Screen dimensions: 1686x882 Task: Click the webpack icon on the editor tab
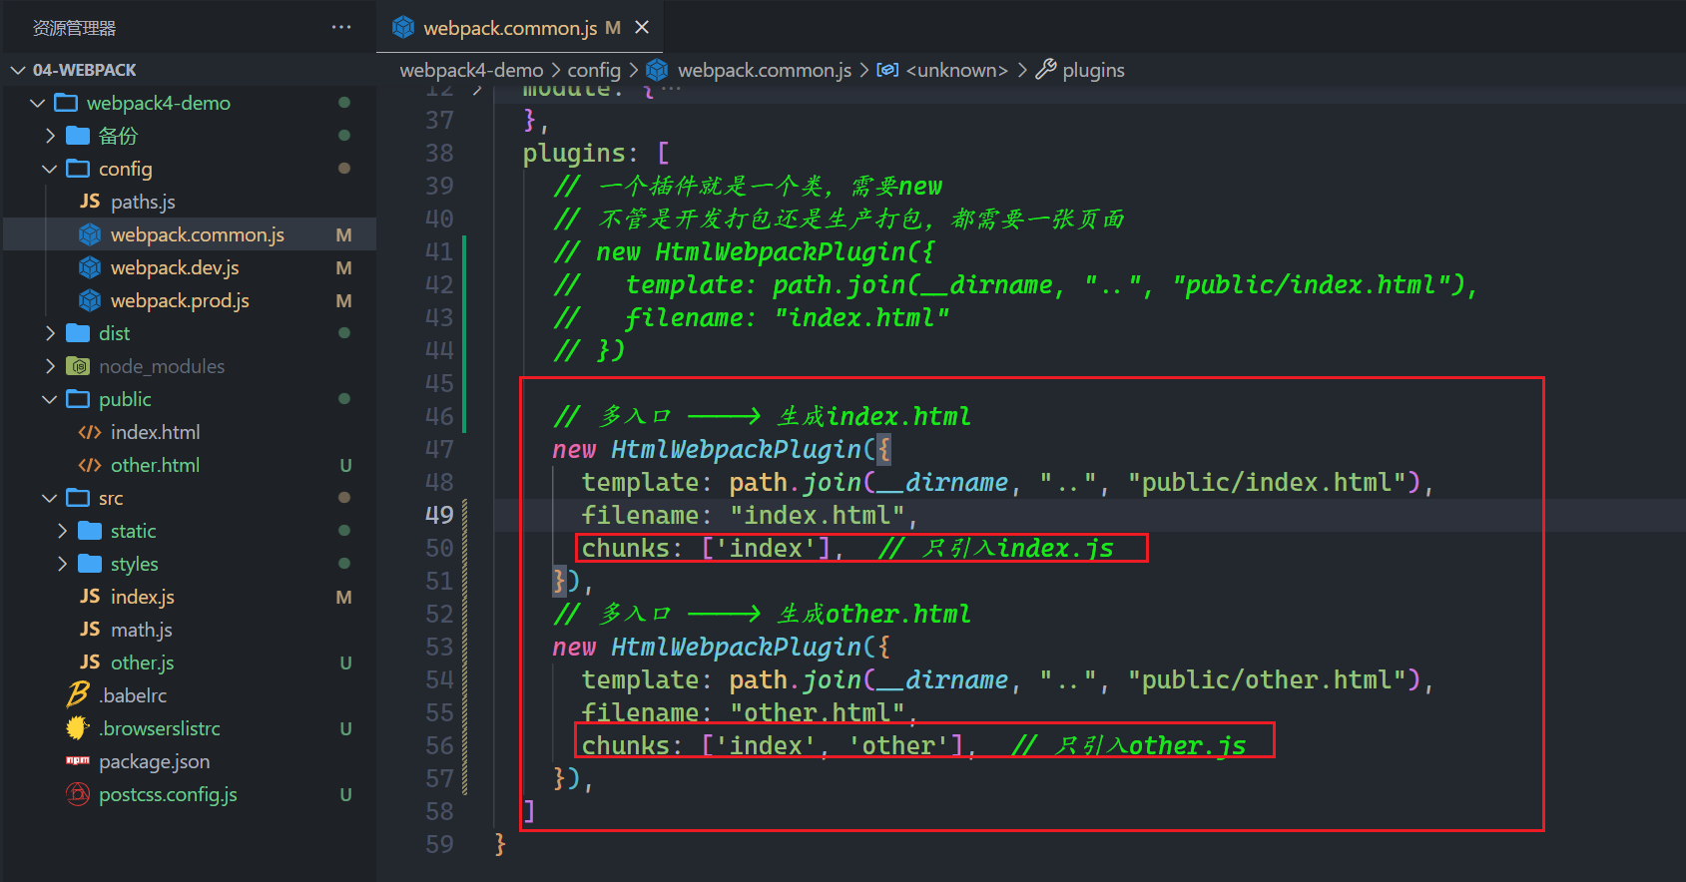(x=403, y=27)
